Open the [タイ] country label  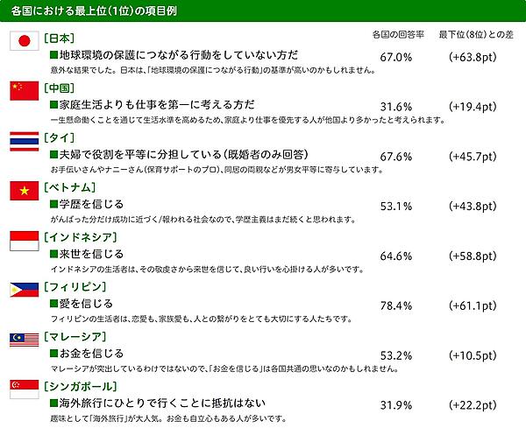tap(58, 138)
